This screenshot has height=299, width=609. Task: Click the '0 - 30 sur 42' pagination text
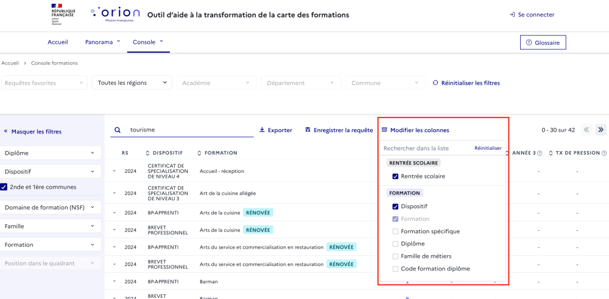pyautogui.click(x=558, y=130)
